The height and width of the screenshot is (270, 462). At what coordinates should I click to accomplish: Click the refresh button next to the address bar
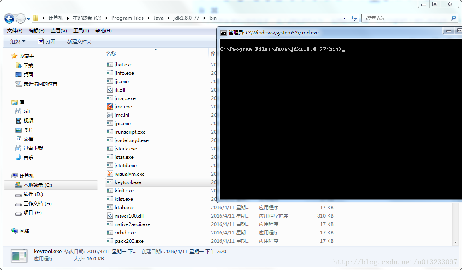(354, 18)
